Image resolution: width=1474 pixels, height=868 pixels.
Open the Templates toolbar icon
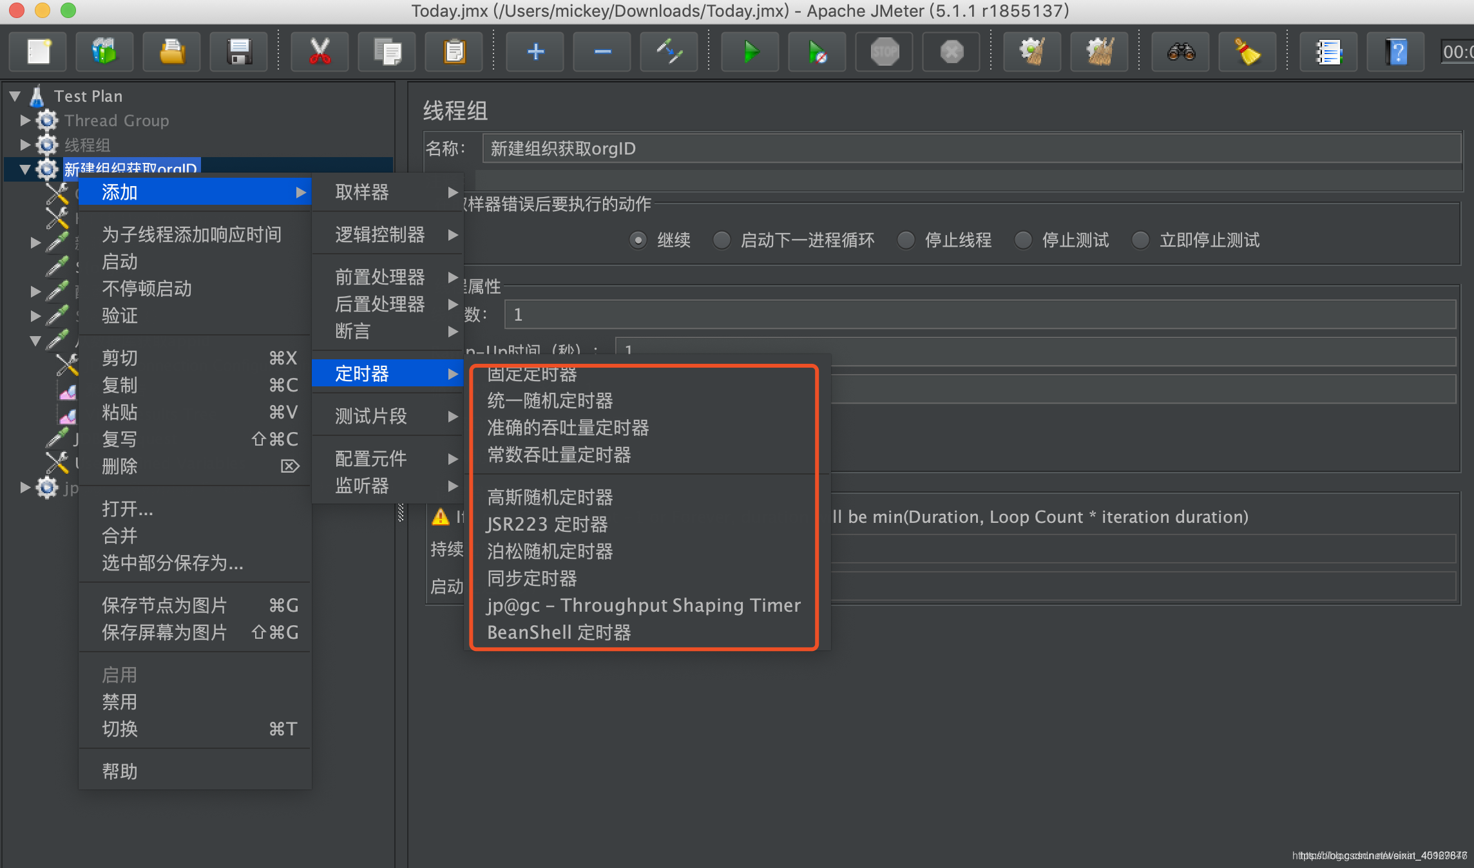click(104, 52)
